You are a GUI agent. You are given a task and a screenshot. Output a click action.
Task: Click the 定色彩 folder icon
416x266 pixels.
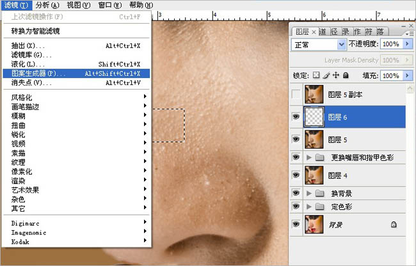320,207
